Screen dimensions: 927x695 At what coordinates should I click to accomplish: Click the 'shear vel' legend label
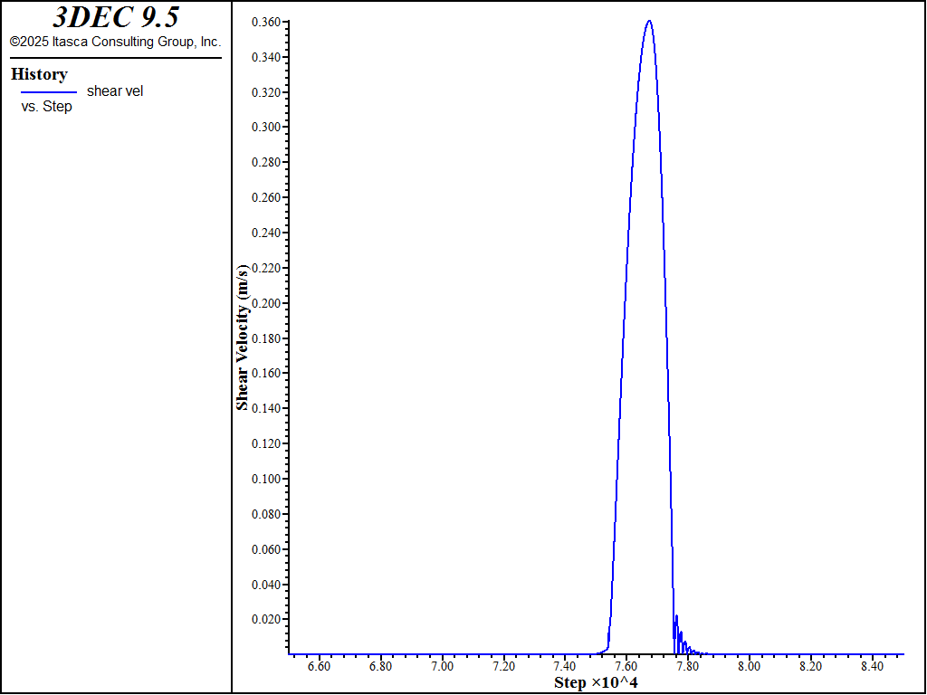click(x=115, y=91)
